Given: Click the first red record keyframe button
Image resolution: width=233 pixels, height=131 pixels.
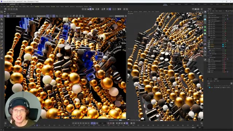Looking at the screenshot, I should 108,123.
